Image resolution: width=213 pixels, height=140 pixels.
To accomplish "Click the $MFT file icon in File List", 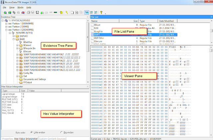I will pyautogui.click(x=92, y=35).
